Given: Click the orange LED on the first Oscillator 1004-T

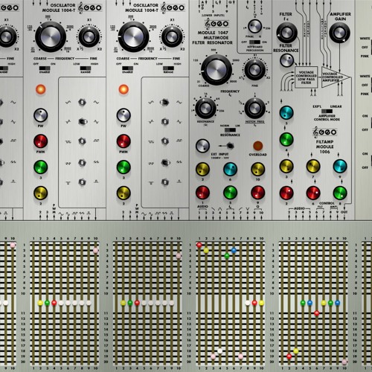Looking at the screenshot, I should (41, 89).
